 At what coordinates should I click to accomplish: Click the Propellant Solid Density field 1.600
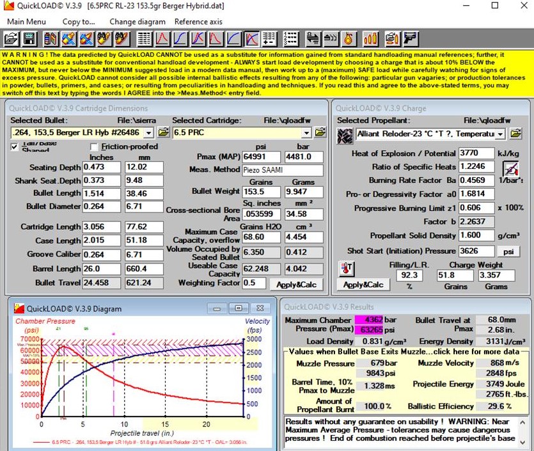click(x=476, y=235)
